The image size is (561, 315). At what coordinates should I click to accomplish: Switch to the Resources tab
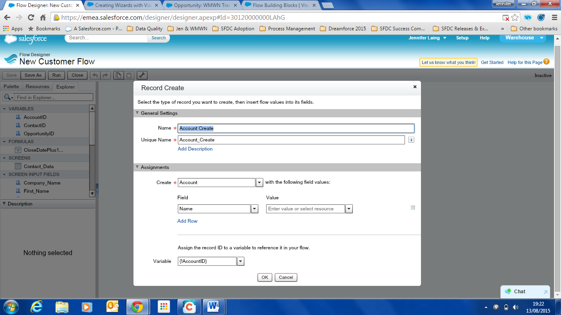(x=37, y=87)
